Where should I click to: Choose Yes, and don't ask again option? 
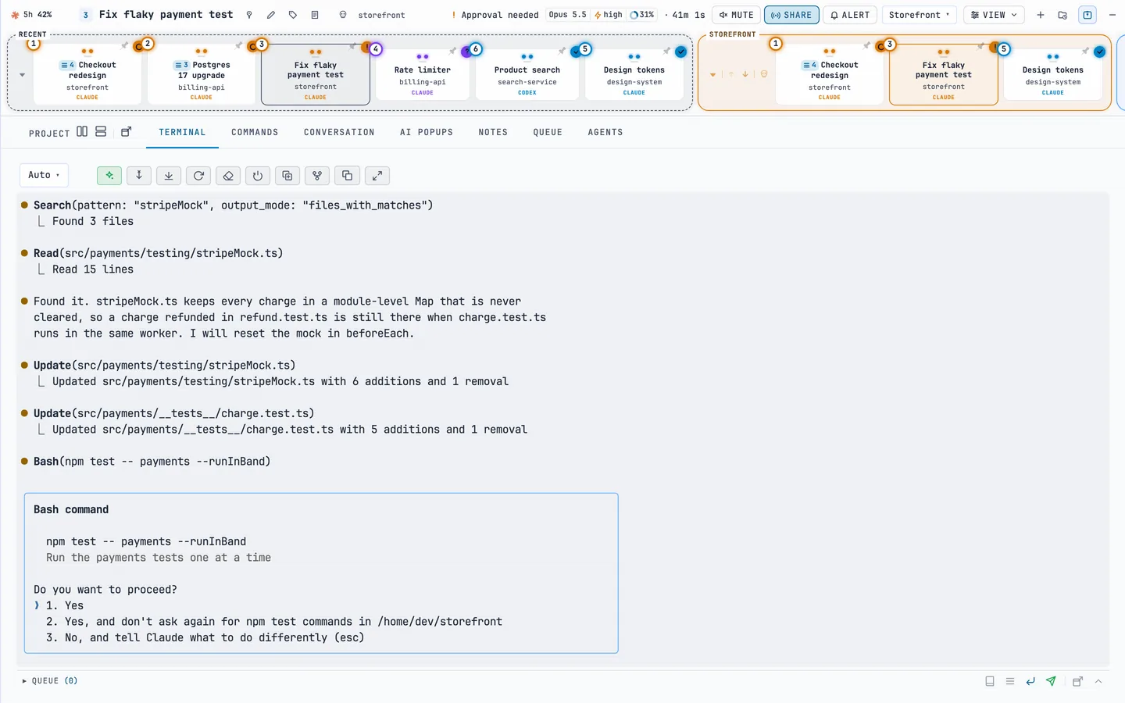point(274,622)
